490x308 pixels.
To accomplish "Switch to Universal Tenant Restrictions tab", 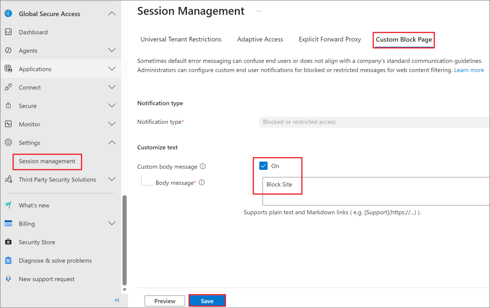I will (181, 39).
